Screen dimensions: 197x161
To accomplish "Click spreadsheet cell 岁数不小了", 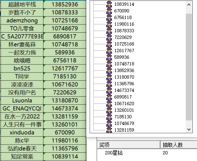I will tap(22, 12).
